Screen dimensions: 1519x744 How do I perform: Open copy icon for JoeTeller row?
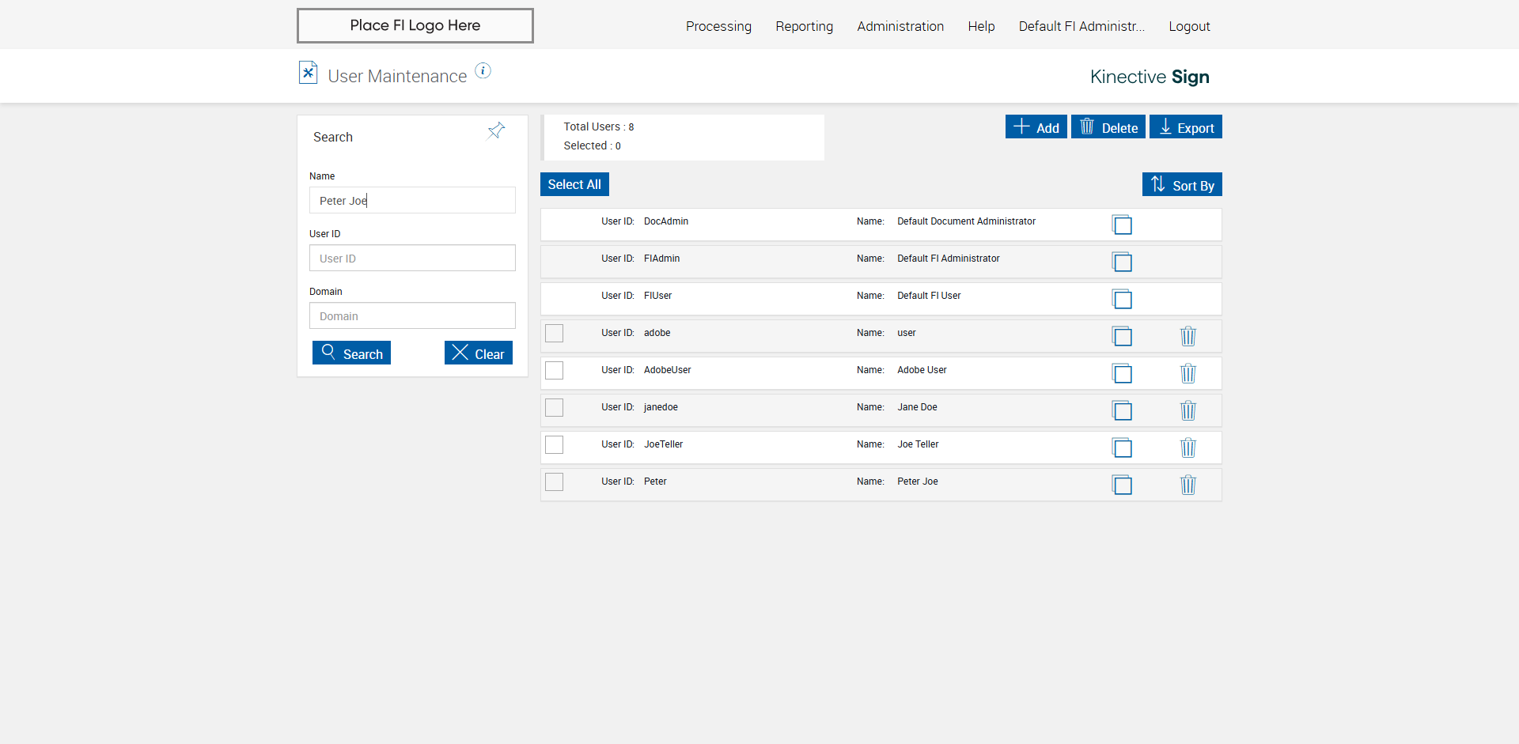click(1122, 448)
